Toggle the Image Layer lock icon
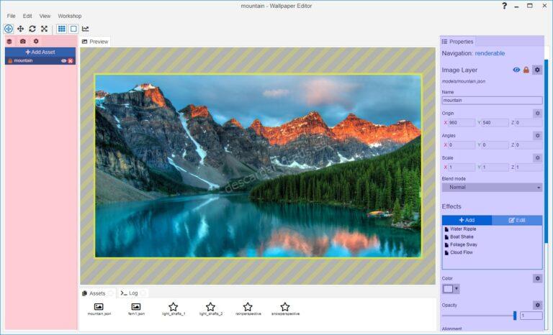553x335 pixels. [x=526, y=70]
